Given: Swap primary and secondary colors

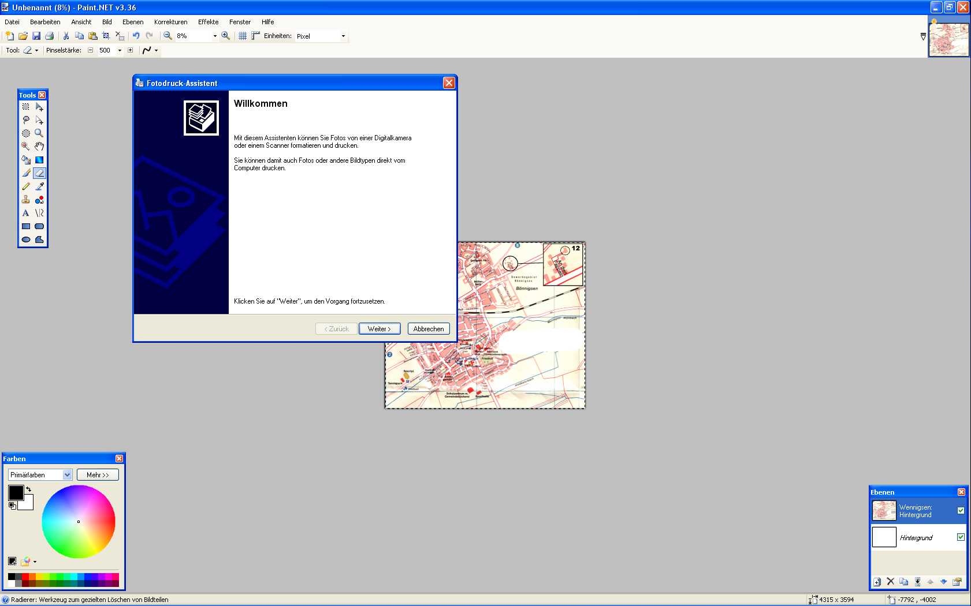Looking at the screenshot, I should [28, 489].
